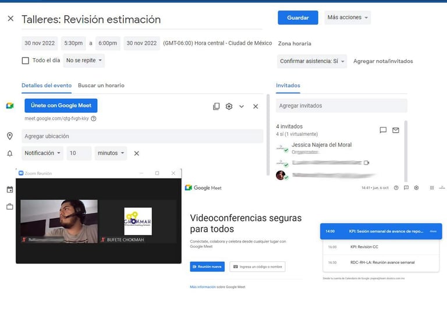Viewport: 447px width, 313px height.
Task: Switch to Detalles del evento tab
Action: [47, 86]
